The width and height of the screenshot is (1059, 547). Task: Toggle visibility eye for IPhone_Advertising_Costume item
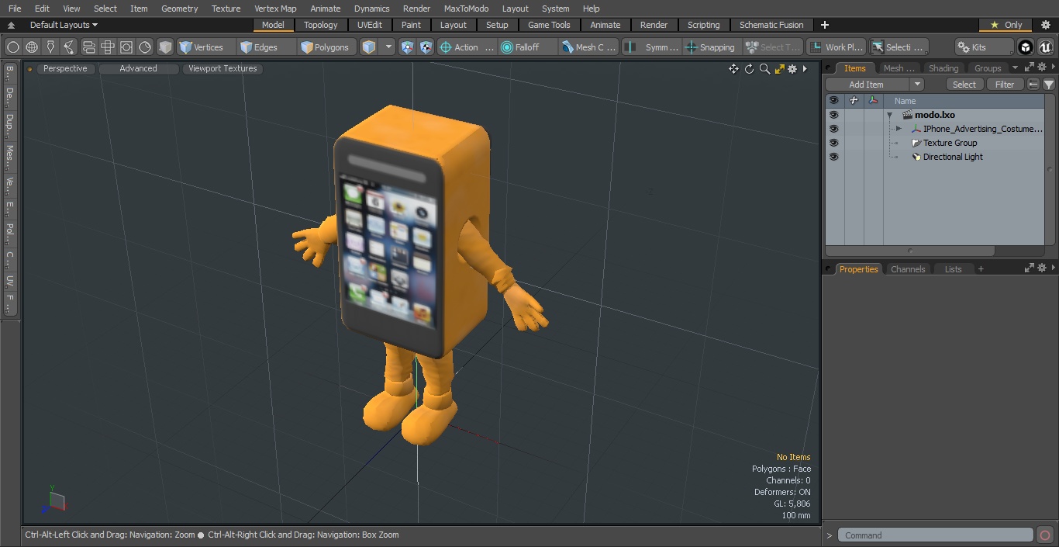[x=833, y=129]
